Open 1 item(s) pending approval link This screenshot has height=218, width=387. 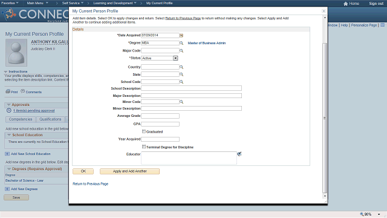(x=34, y=110)
